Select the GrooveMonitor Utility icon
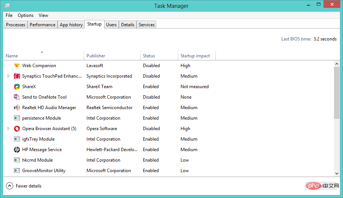The height and width of the screenshot is (198, 343). [x=17, y=171]
